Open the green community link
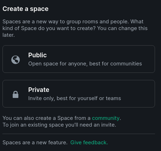Image resolution: width=161 pixels, height=151 pixels. (106, 118)
